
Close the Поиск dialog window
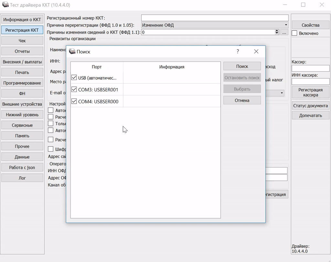click(x=256, y=51)
